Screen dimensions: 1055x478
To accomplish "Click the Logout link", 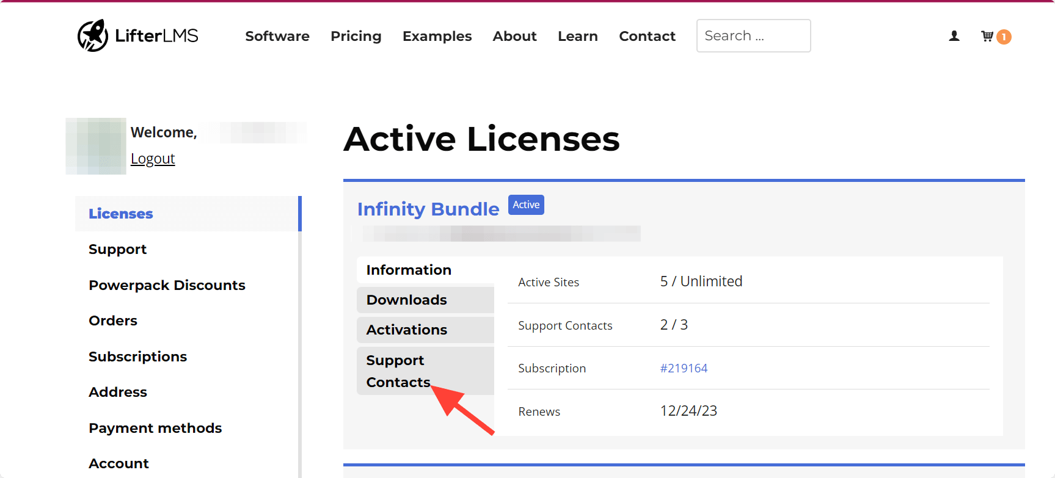I will pos(153,159).
